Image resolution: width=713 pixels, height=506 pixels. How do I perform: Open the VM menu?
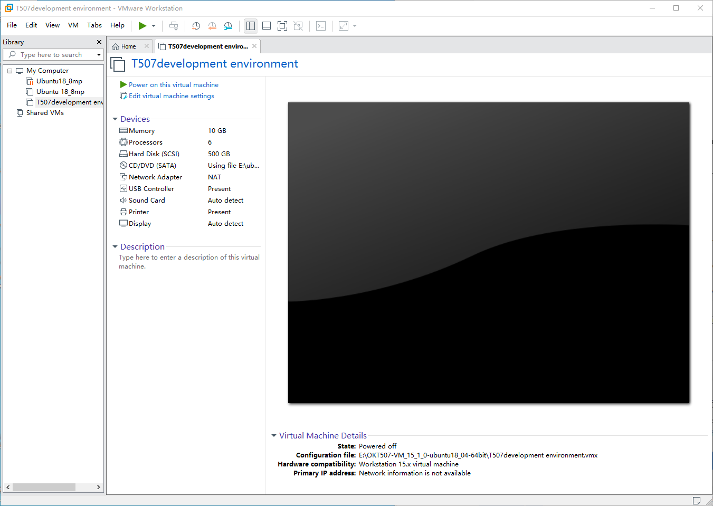coord(73,25)
